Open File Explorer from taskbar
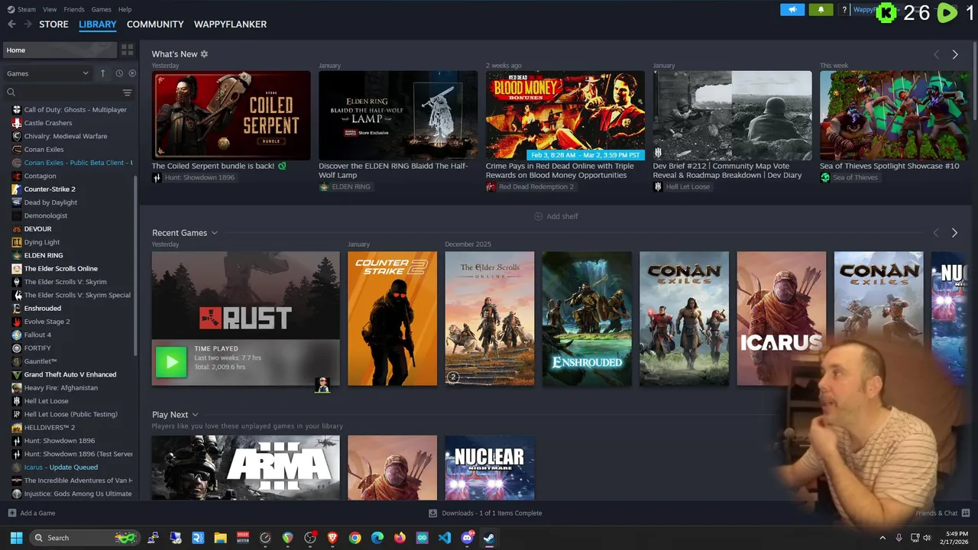The width and height of the screenshot is (978, 550). [220, 538]
